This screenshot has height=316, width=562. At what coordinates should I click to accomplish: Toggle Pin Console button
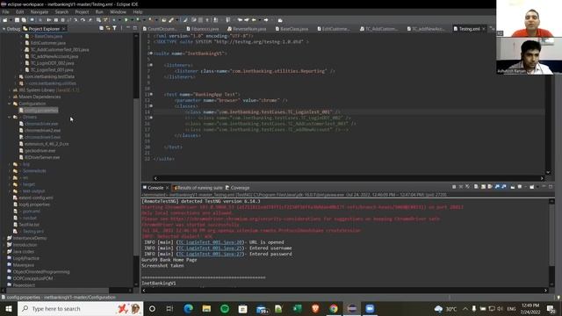point(513,187)
